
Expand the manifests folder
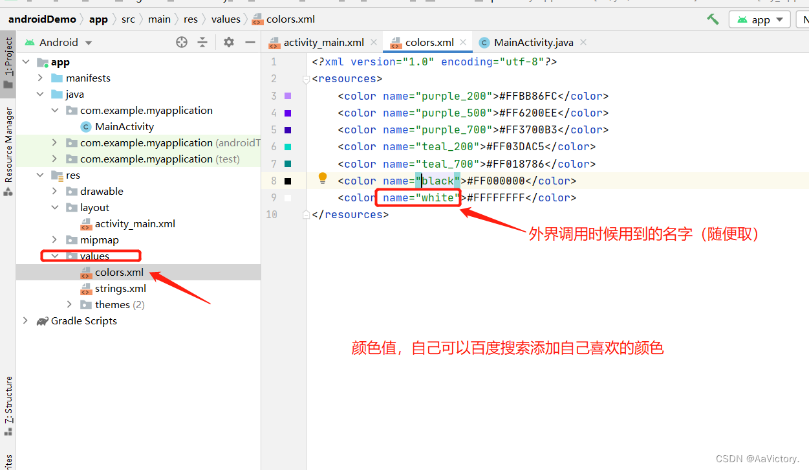pyautogui.click(x=40, y=78)
